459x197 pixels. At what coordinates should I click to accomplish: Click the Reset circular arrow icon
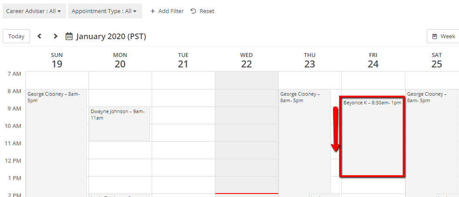pyautogui.click(x=194, y=11)
